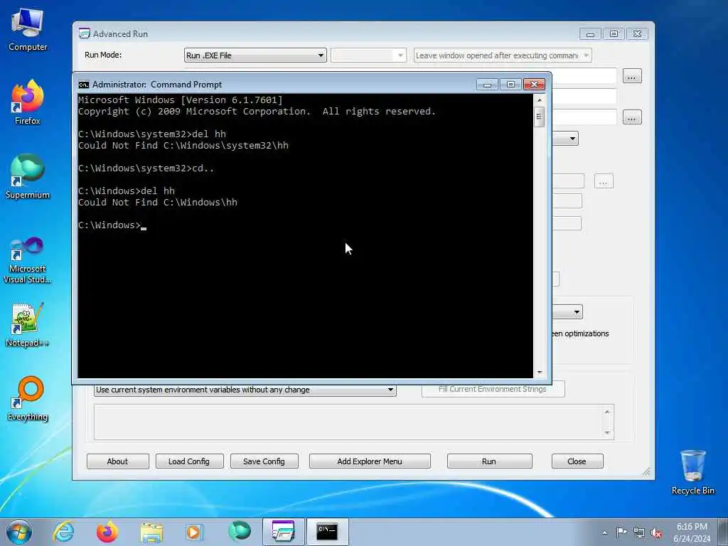Open the clock showing 6:16 PM
Screen dimensions: 728x546
[x=692, y=532]
